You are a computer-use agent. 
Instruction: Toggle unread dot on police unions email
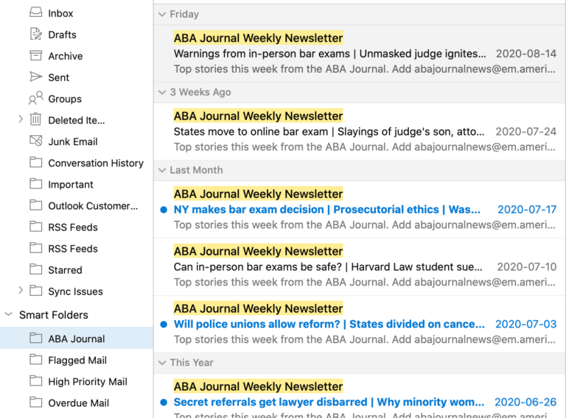[164, 325]
